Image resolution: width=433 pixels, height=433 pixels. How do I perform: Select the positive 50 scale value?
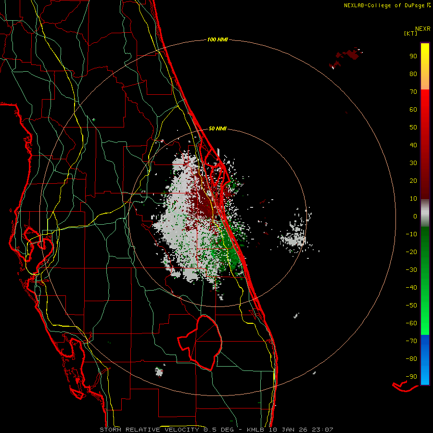[413, 127]
